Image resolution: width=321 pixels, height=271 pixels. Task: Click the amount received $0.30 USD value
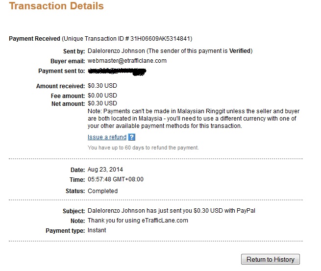coord(102,86)
